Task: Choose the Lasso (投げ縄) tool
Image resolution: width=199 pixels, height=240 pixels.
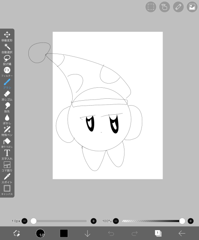Action: point(7,60)
